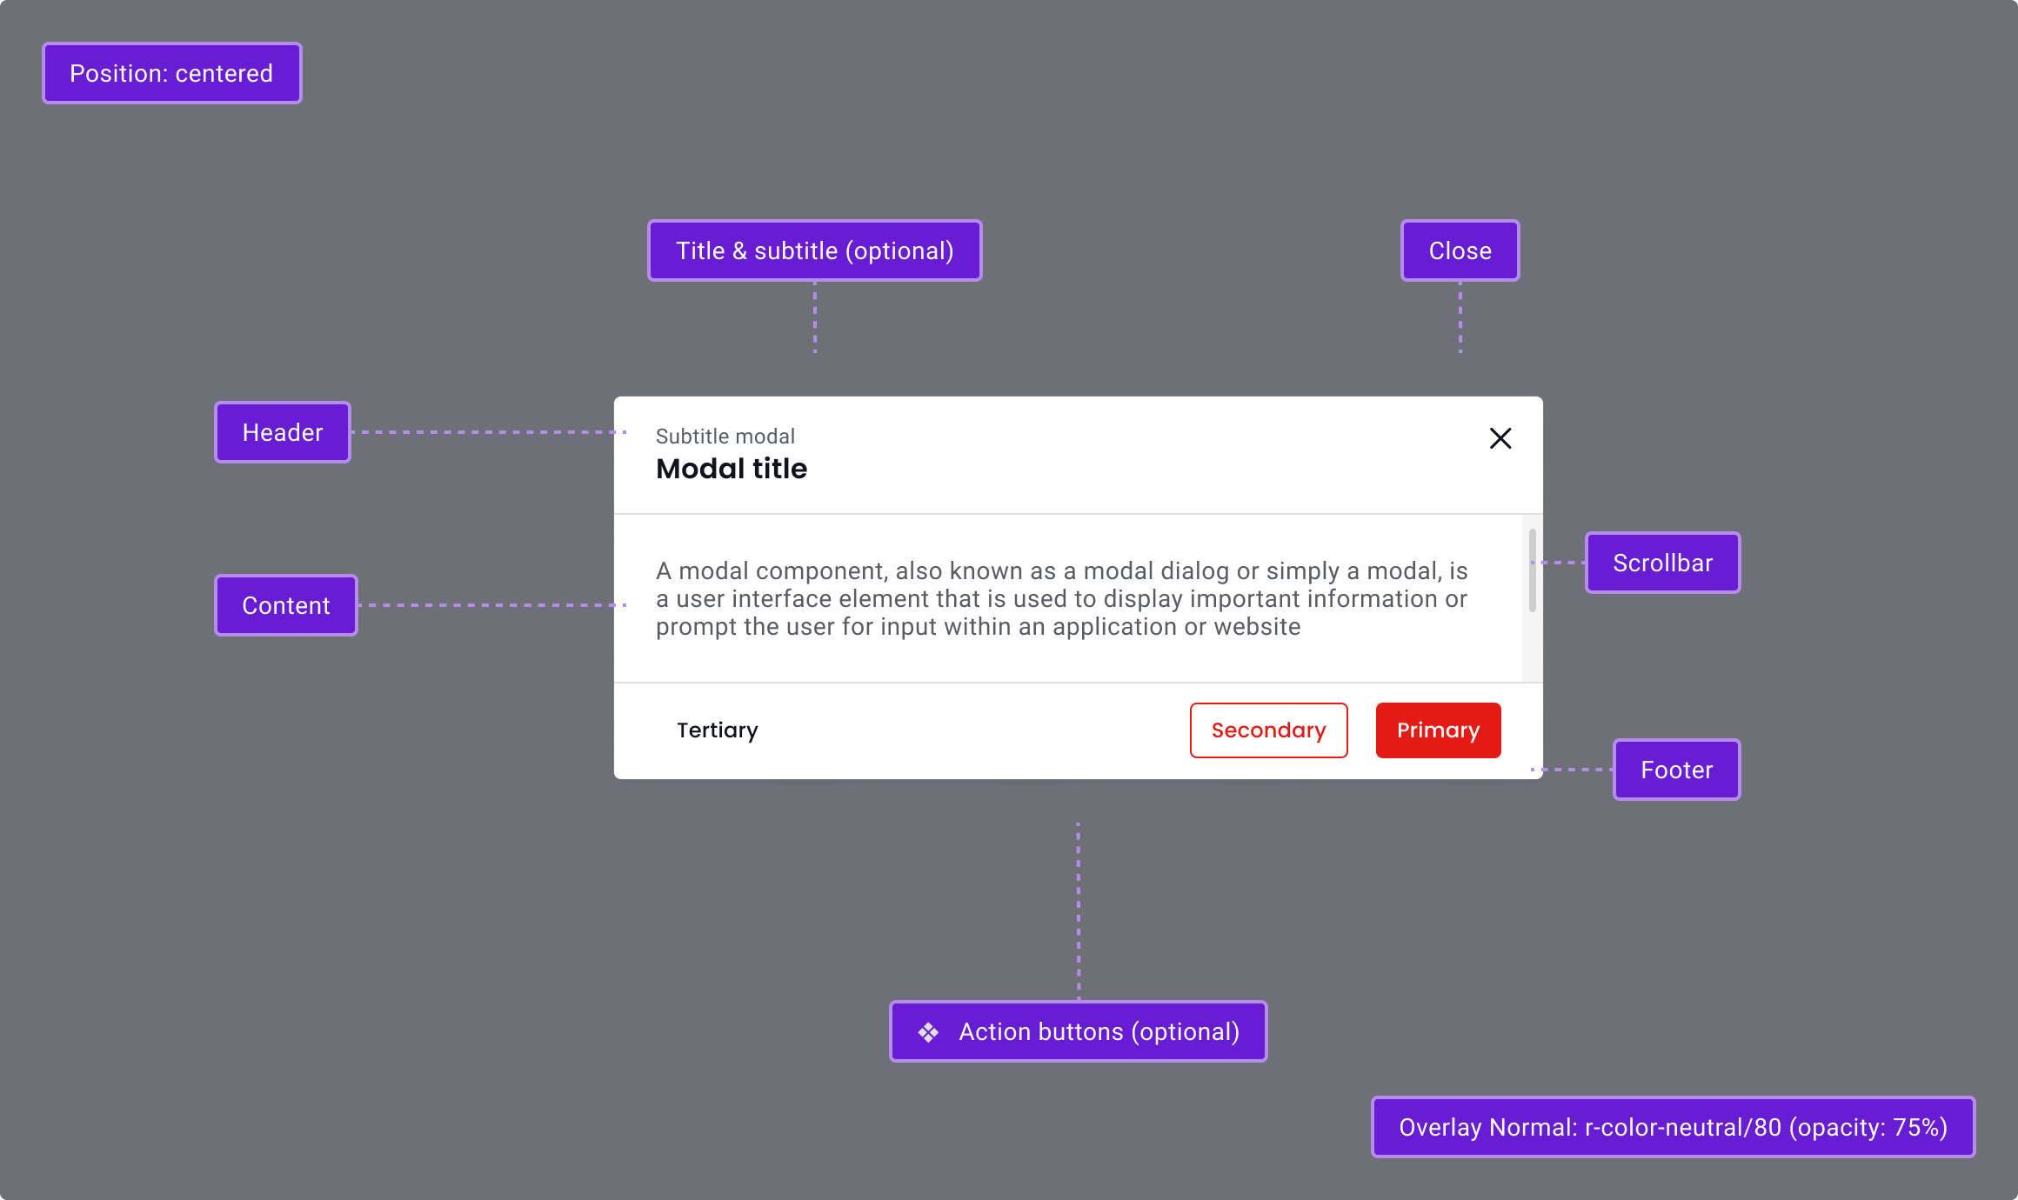
Task: Select the "Position: centered" annotation label
Action: click(x=171, y=74)
